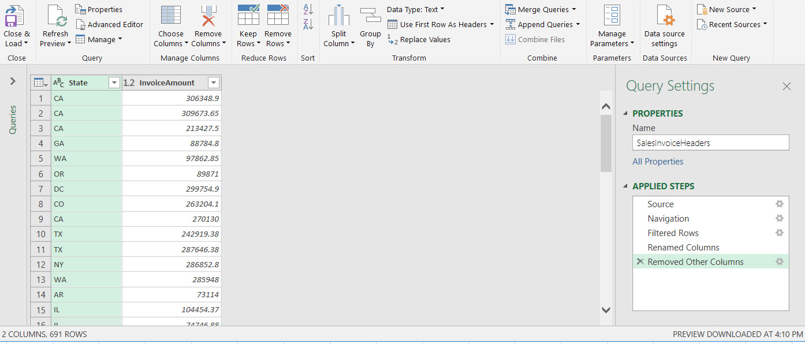
Task: Click the Remove Columns icon
Action: [x=208, y=16]
